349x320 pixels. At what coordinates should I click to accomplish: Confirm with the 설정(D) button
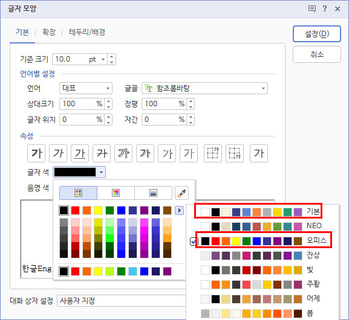317,34
